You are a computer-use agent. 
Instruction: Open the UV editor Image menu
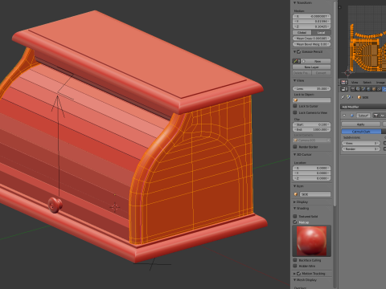[x=380, y=82]
